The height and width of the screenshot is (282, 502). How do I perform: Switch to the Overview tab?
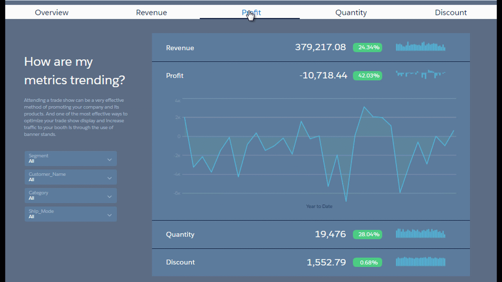52,13
